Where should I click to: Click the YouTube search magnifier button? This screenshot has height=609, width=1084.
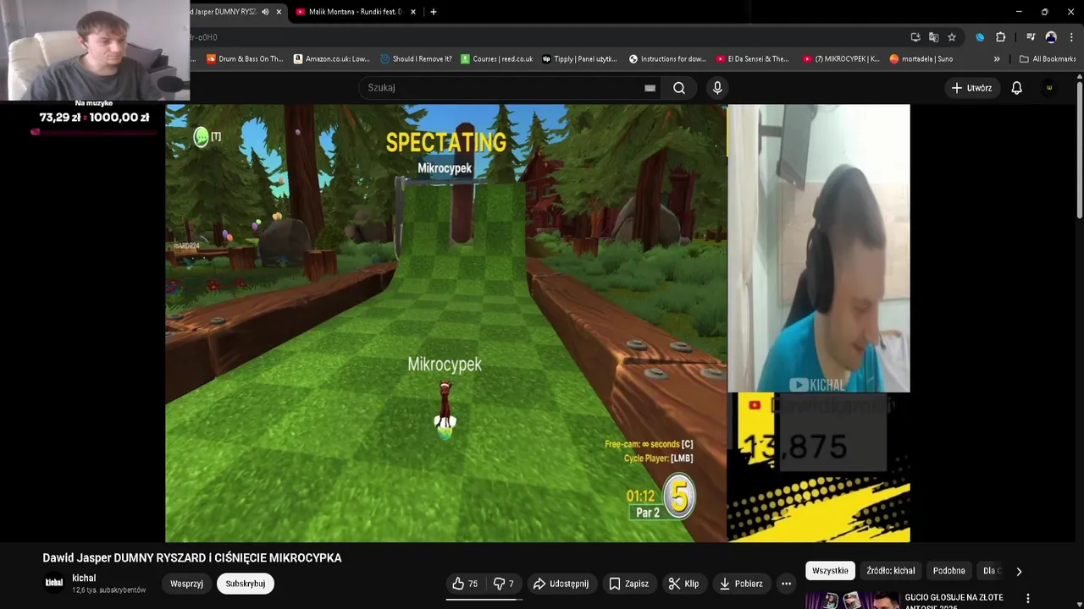678,88
